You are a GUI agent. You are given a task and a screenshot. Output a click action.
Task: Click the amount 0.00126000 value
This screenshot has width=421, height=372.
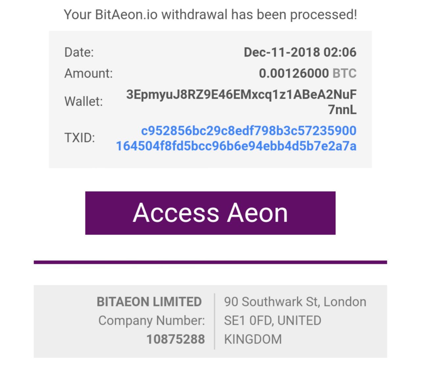[x=294, y=73]
